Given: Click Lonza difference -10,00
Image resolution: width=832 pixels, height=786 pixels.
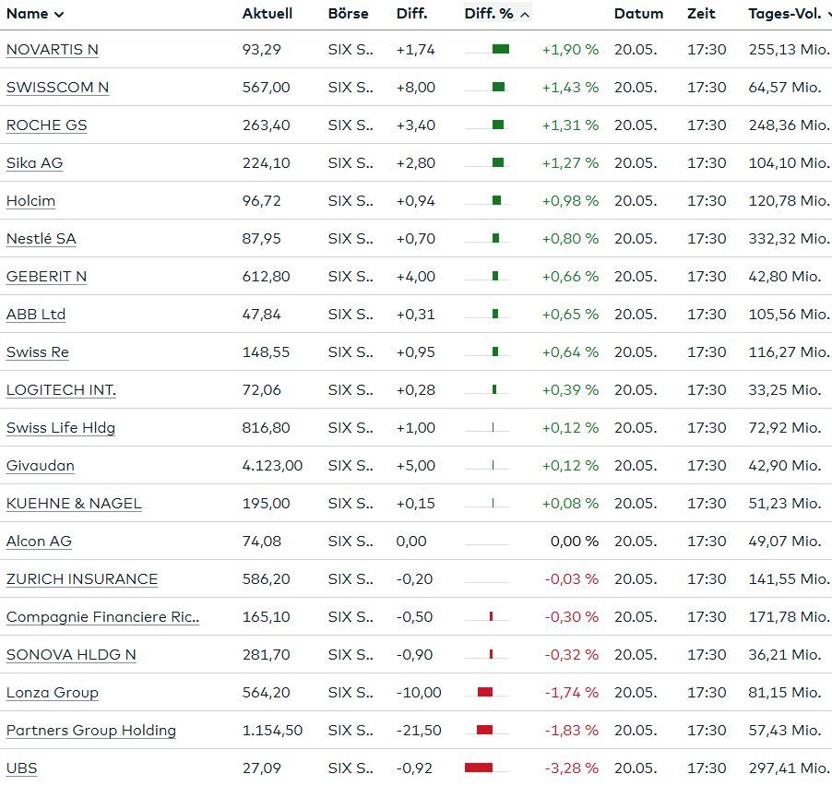Looking at the screenshot, I should [419, 693].
